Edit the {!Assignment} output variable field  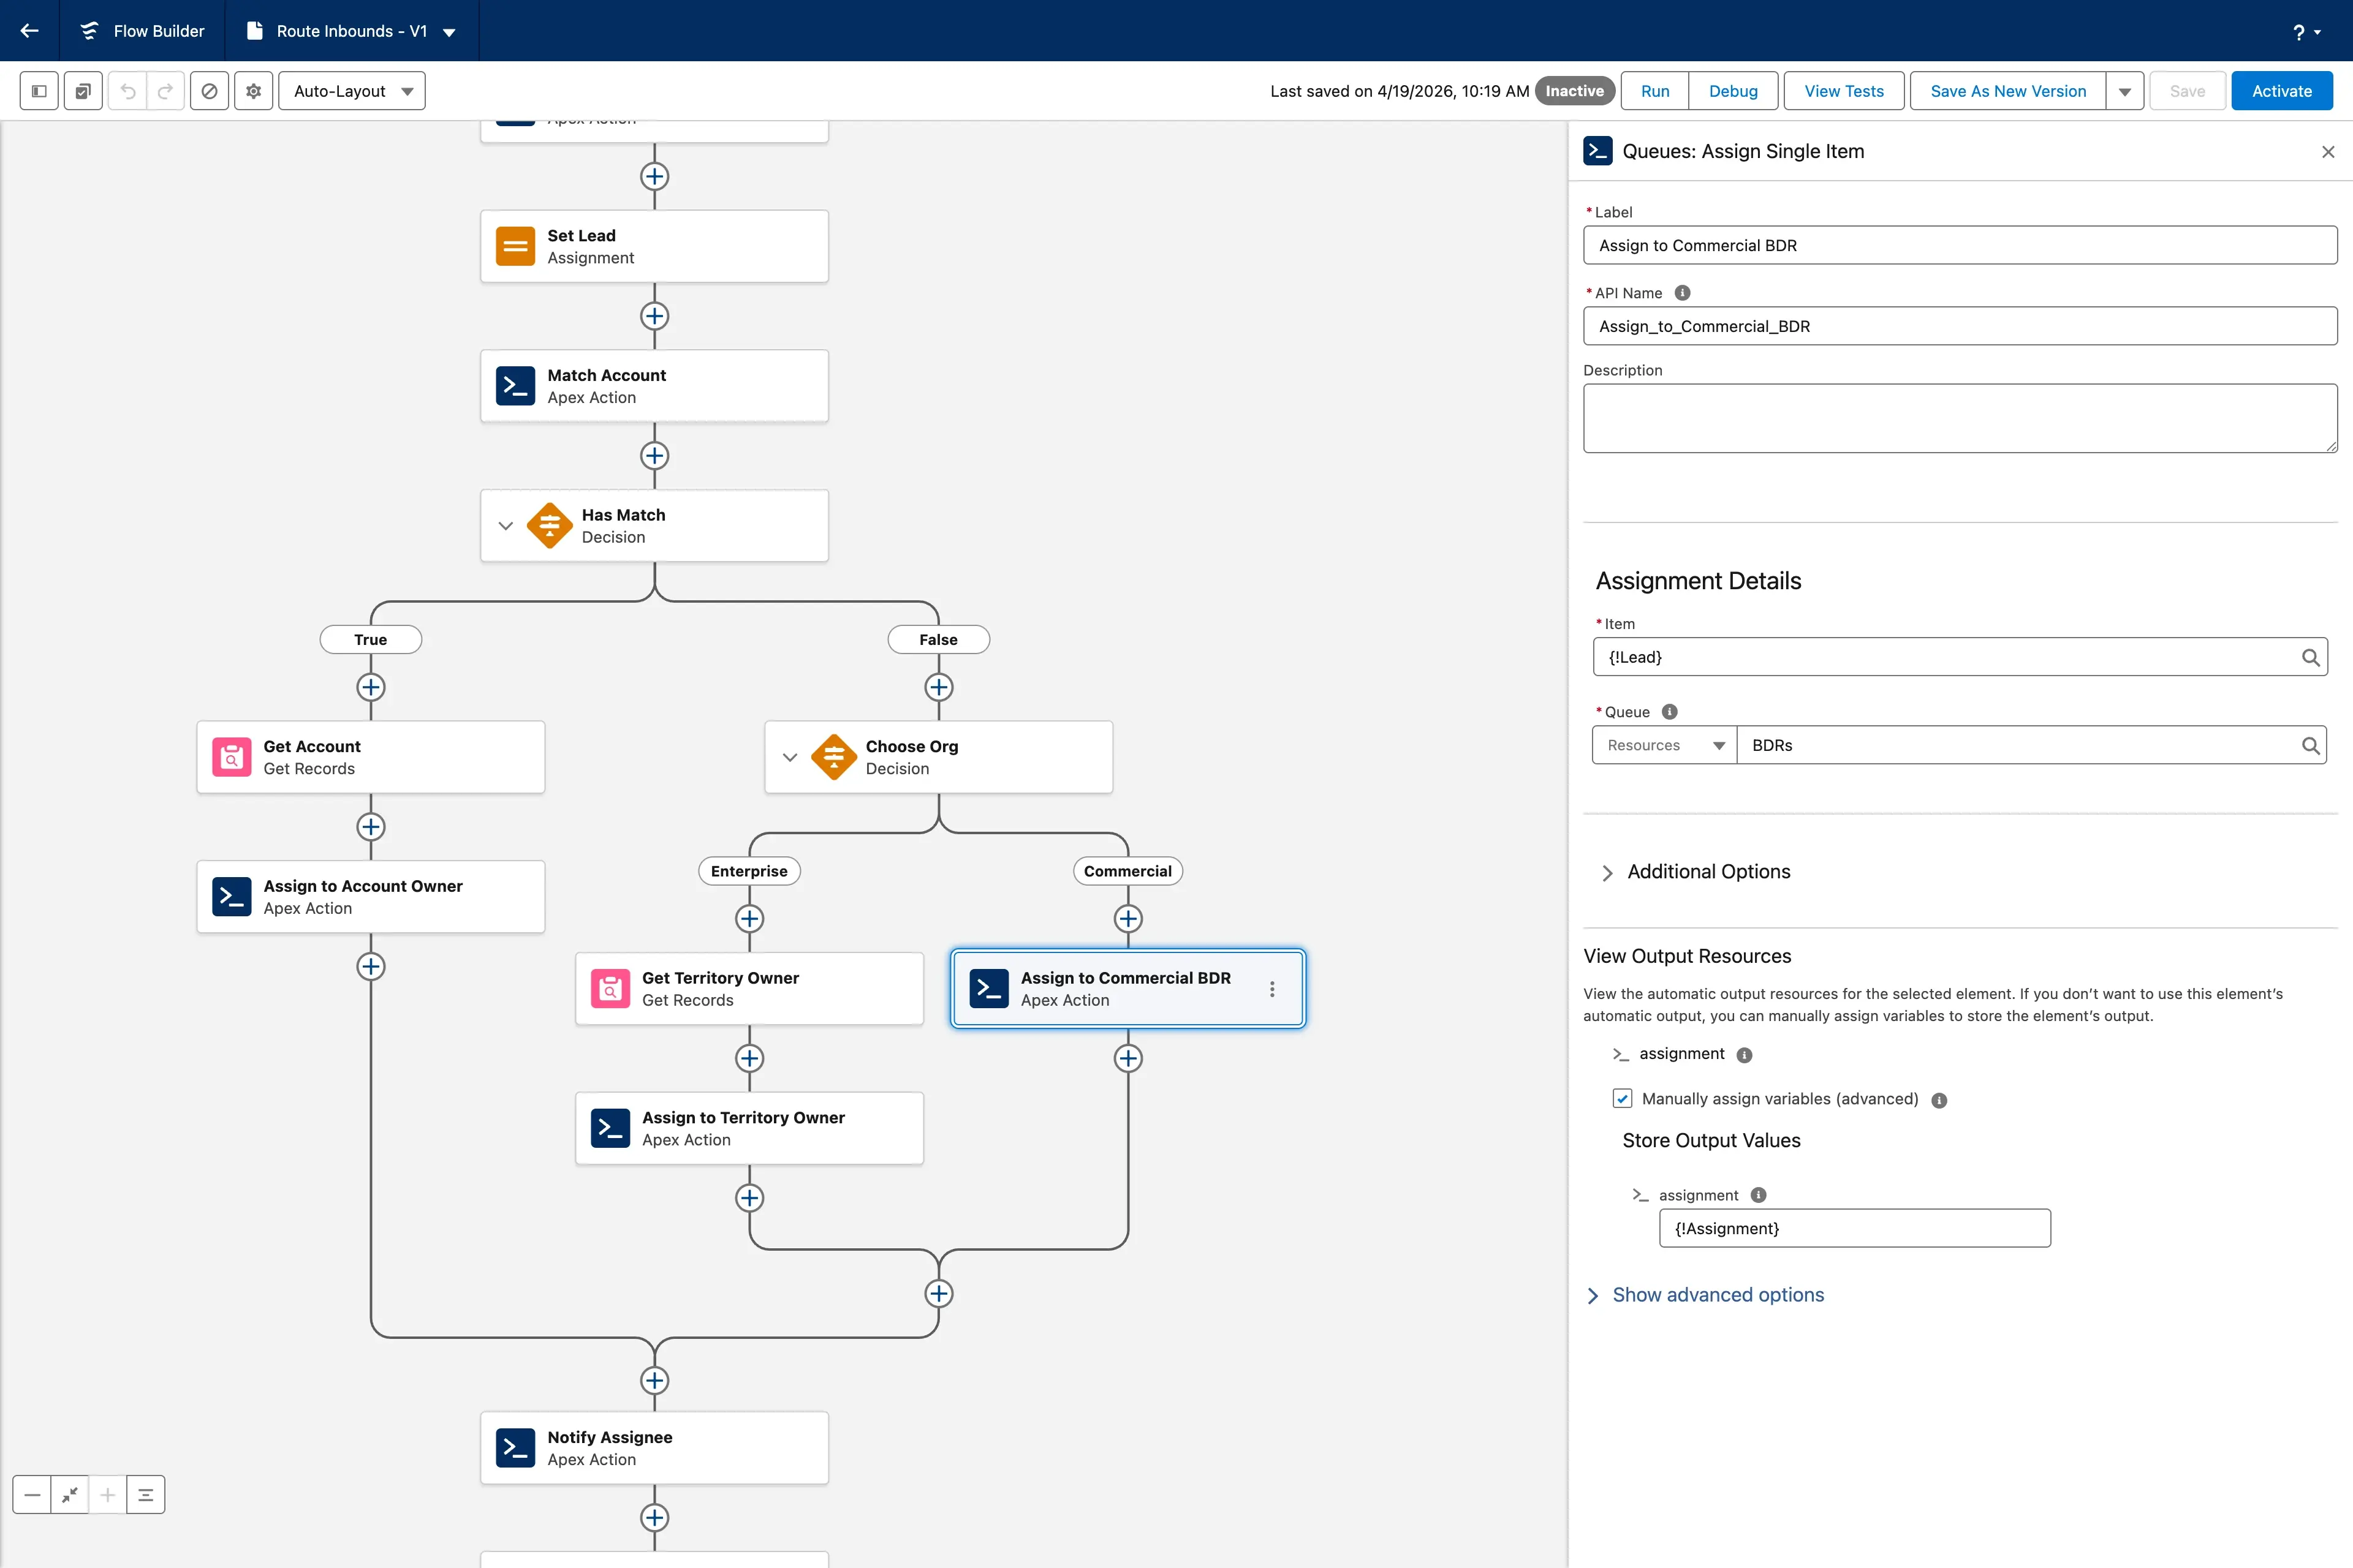click(x=1855, y=1228)
